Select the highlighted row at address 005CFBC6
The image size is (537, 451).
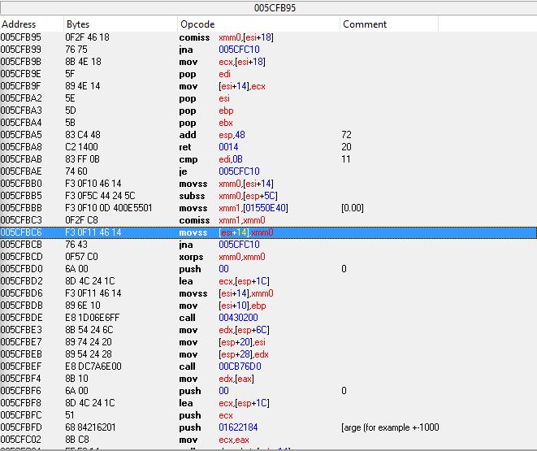[244, 232]
